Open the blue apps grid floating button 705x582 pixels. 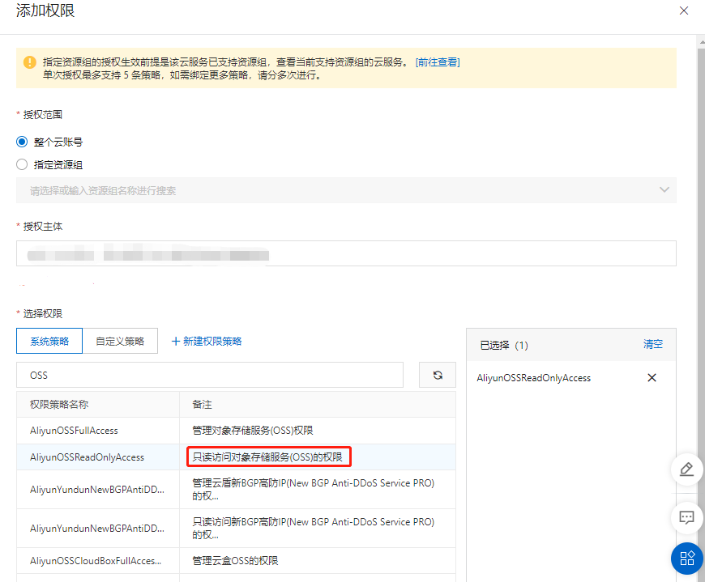[687, 559]
